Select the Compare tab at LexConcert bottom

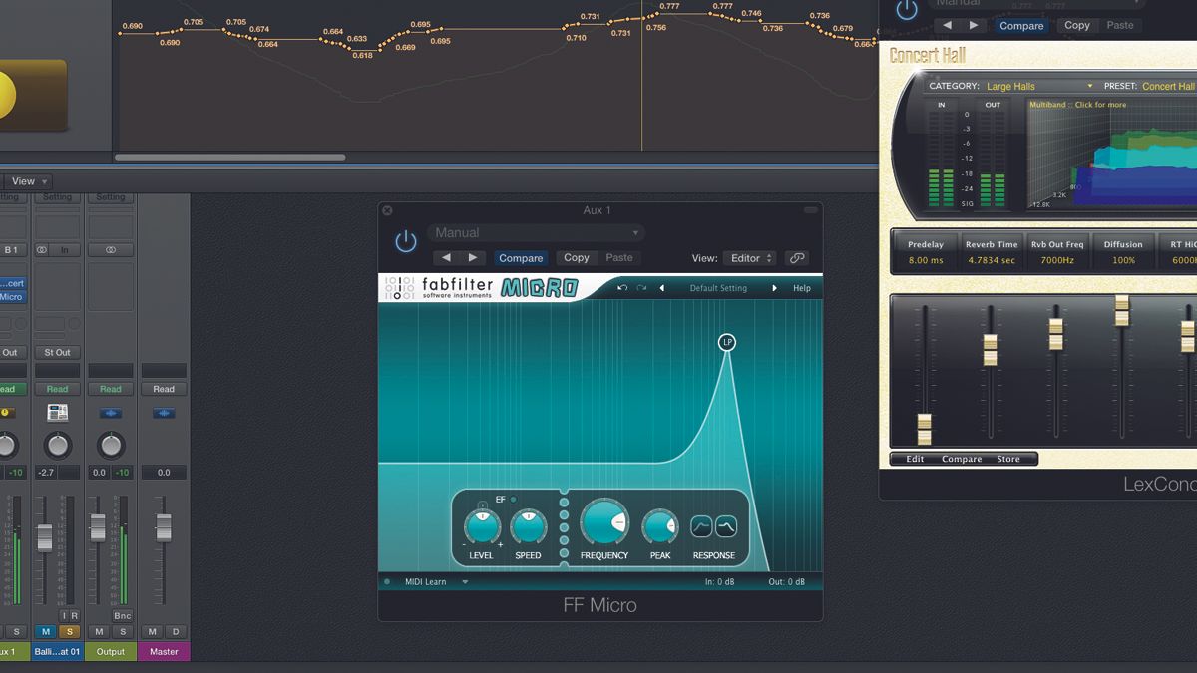coord(964,459)
